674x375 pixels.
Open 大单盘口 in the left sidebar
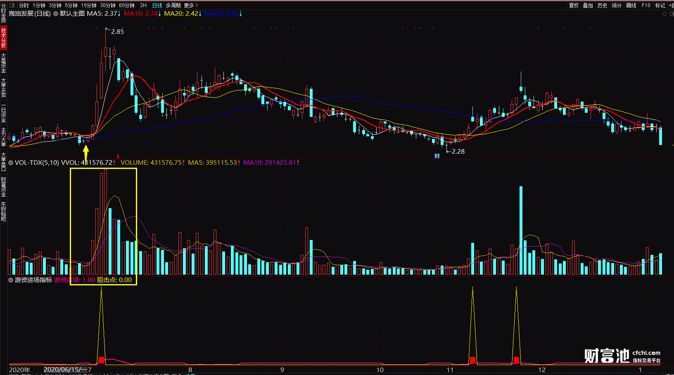click(x=3, y=162)
